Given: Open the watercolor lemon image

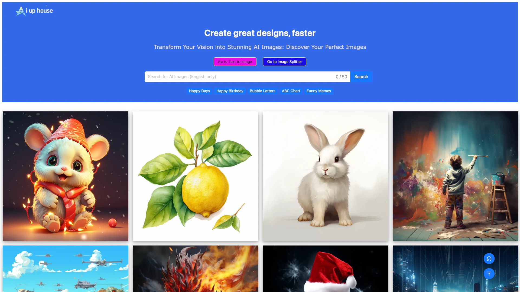Looking at the screenshot, I should tap(196, 176).
